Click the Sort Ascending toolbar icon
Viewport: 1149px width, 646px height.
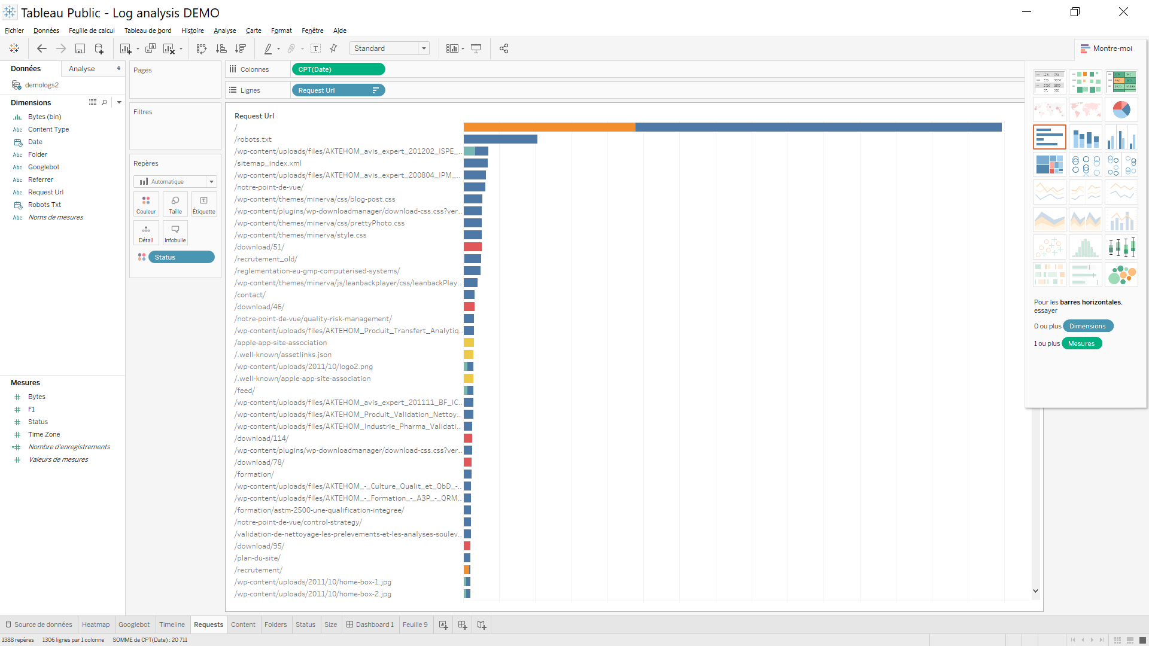coord(221,48)
